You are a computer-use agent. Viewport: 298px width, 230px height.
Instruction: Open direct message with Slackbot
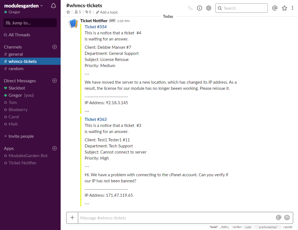[17, 88]
